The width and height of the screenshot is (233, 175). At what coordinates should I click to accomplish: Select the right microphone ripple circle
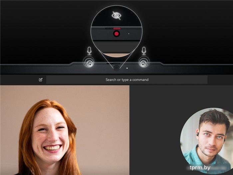(x=144, y=62)
